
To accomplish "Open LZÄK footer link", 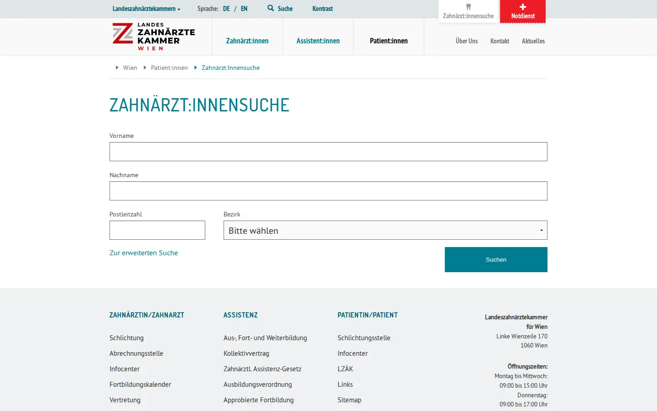I will (345, 369).
